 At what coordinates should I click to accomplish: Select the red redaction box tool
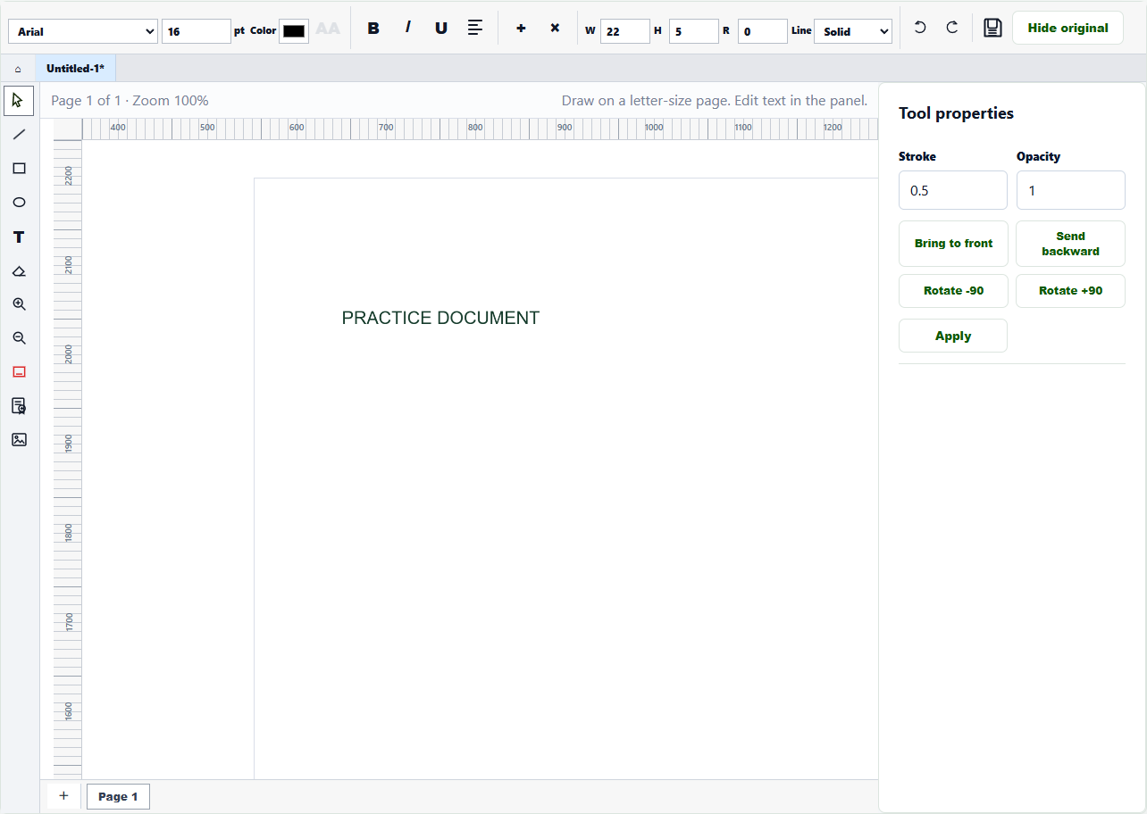pyautogui.click(x=19, y=372)
